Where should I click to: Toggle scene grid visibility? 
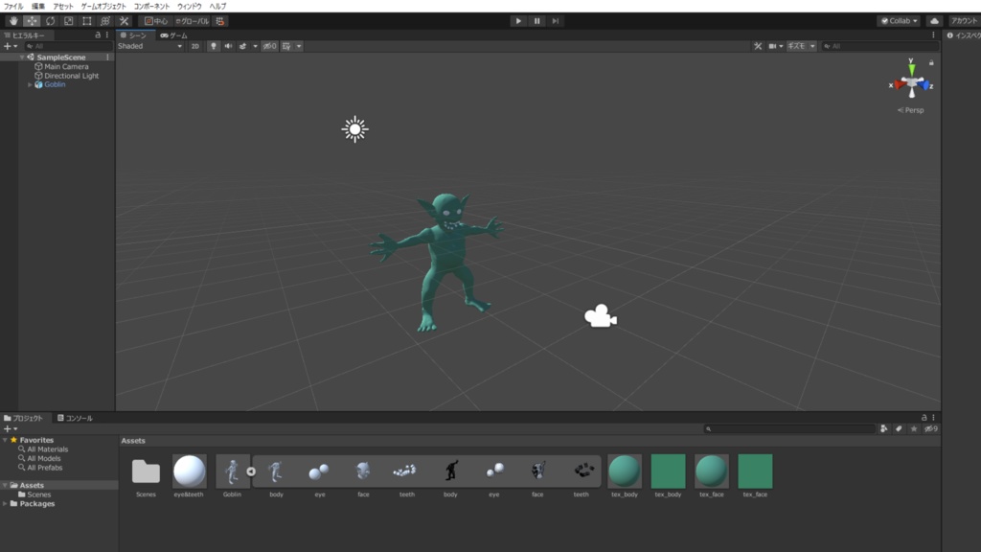click(286, 46)
